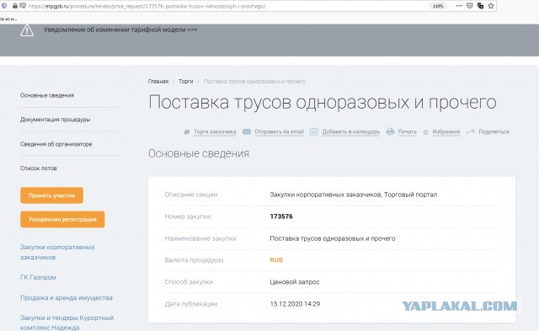539x331 pixels.
Task: Click Отправить на email link
Action: click(279, 131)
